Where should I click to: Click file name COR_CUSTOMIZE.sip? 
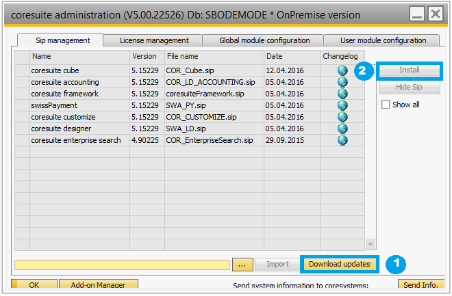[x=201, y=117]
